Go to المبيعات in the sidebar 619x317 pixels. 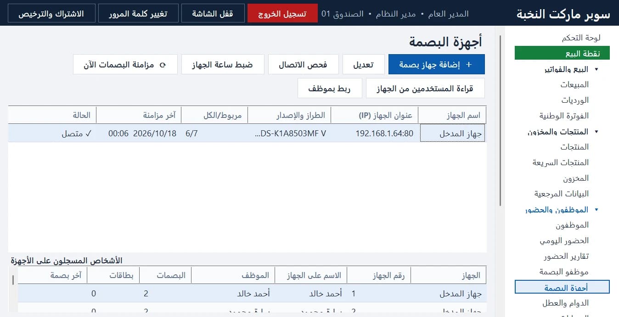(x=574, y=85)
